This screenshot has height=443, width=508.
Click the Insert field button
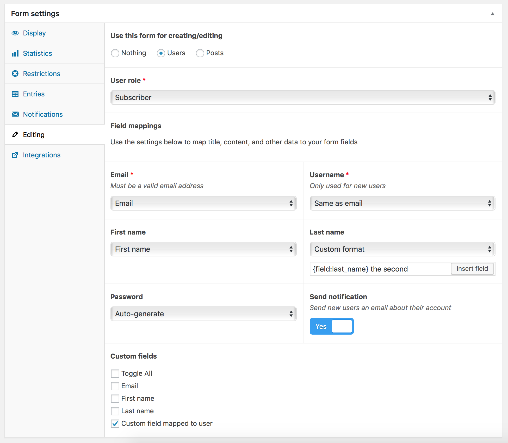point(472,268)
